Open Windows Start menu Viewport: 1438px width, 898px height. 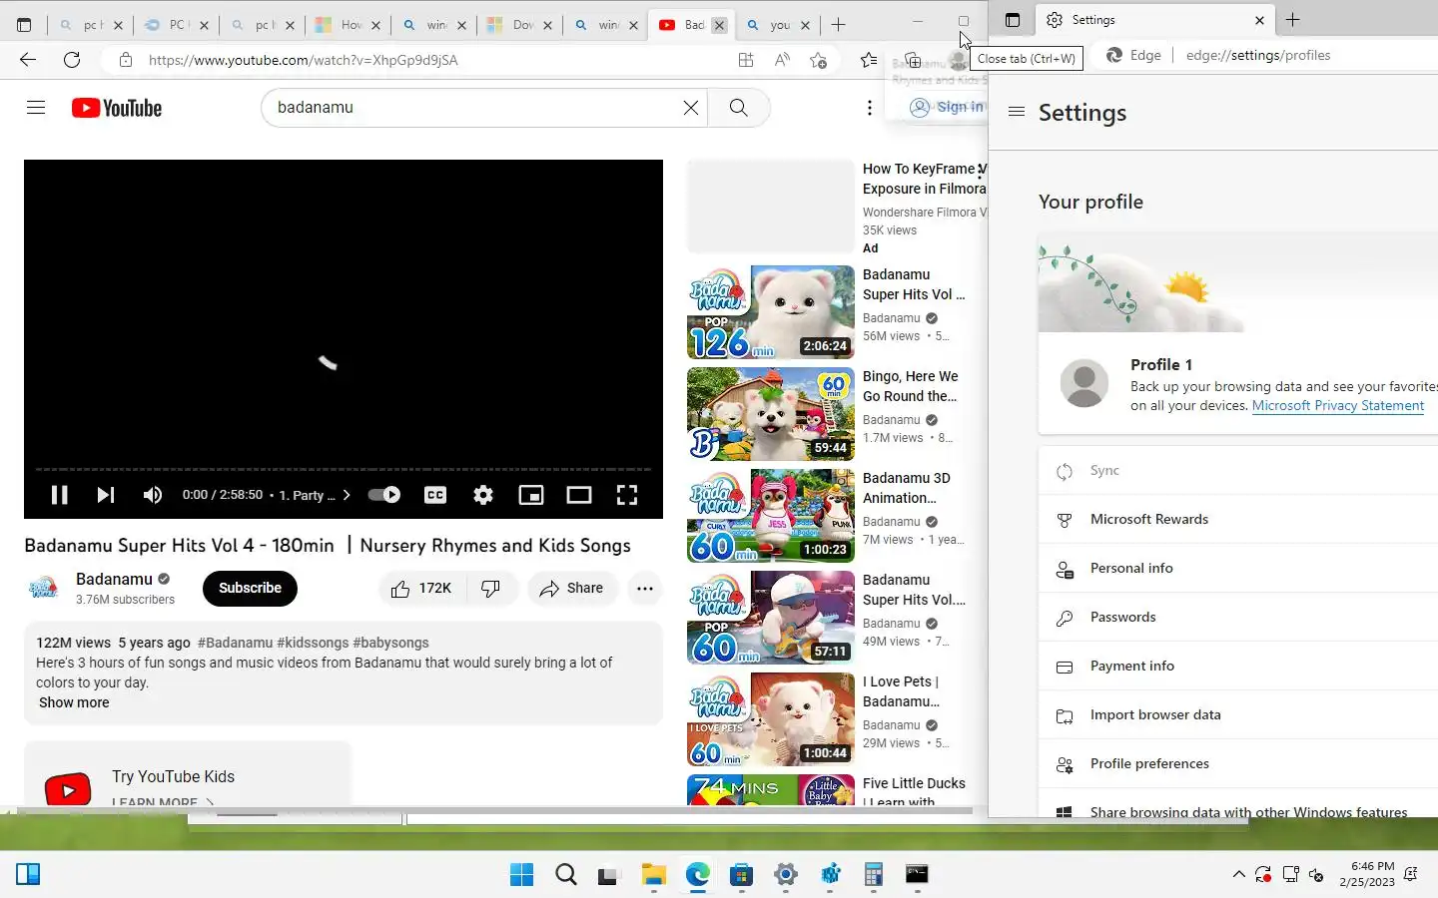coord(521,875)
